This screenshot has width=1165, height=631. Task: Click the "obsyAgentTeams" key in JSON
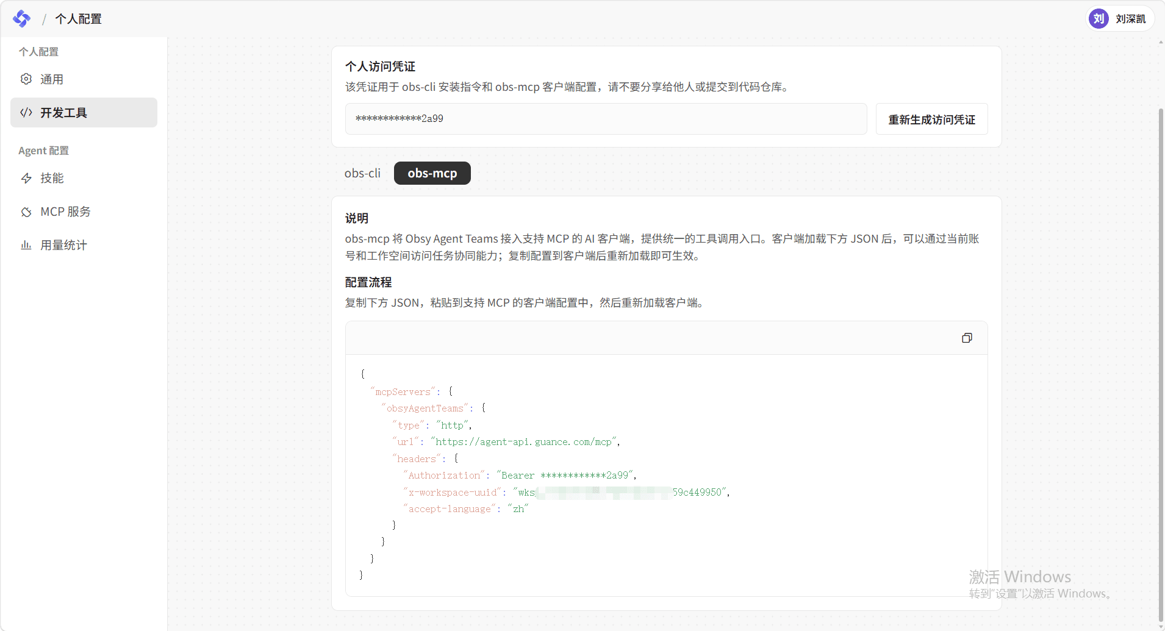coord(425,408)
